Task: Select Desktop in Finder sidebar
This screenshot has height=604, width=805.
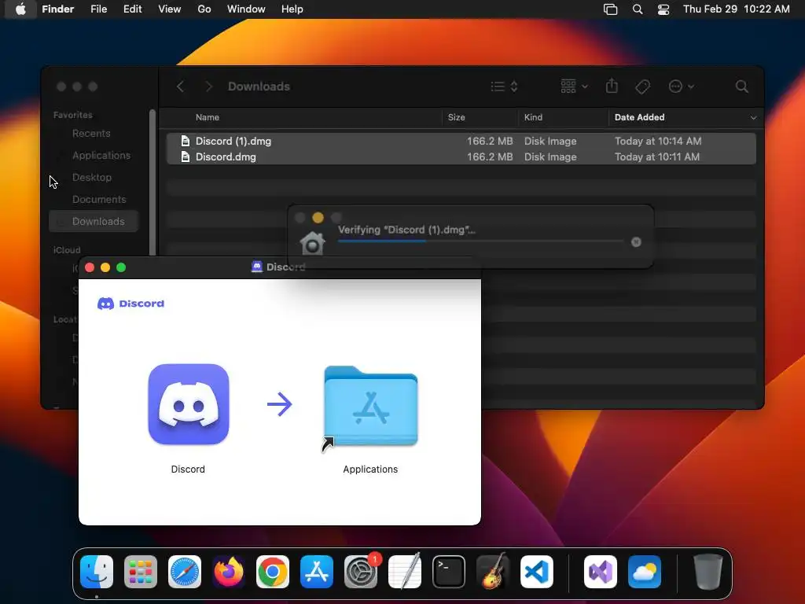Action: [92, 178]
